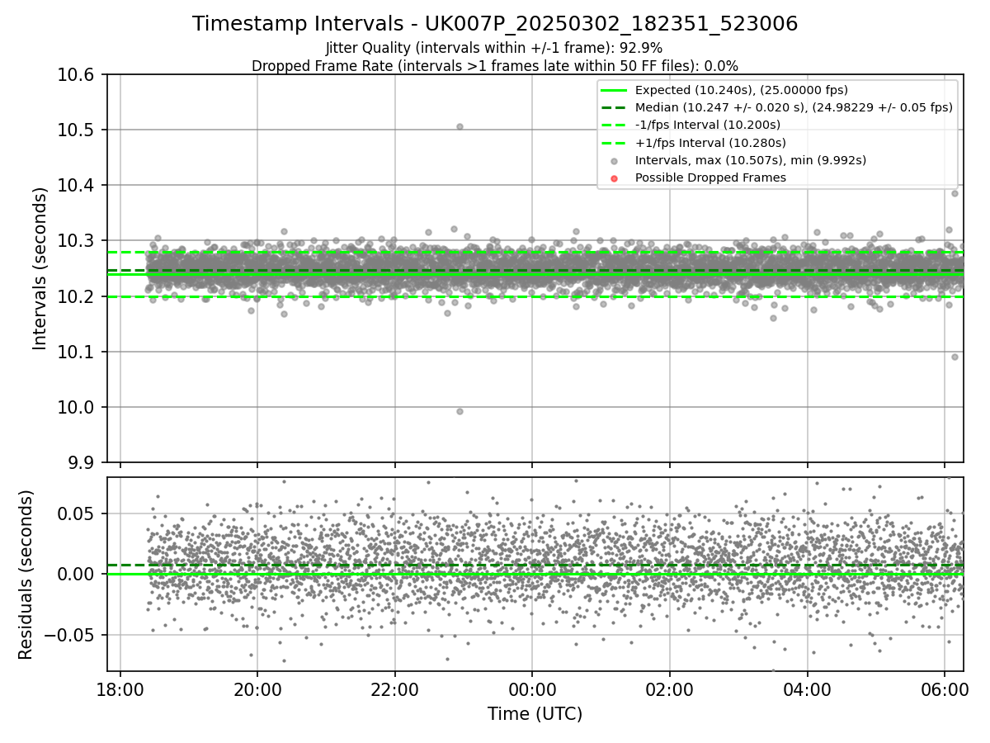Click the 'Residuals (seconds)' y-axis label
This screenshot has height=743, width=990.
pyautogui.click(x=26, y=575)
